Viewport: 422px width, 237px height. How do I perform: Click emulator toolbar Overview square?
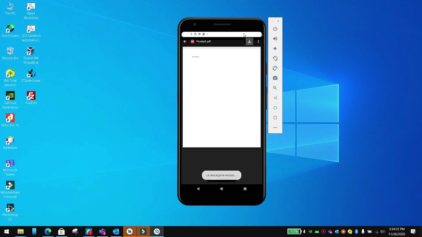275,118
